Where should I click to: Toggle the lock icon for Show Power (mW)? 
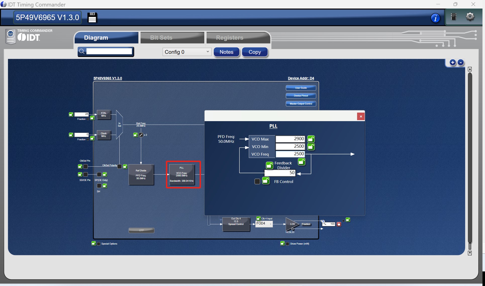[x=282, y=243]
